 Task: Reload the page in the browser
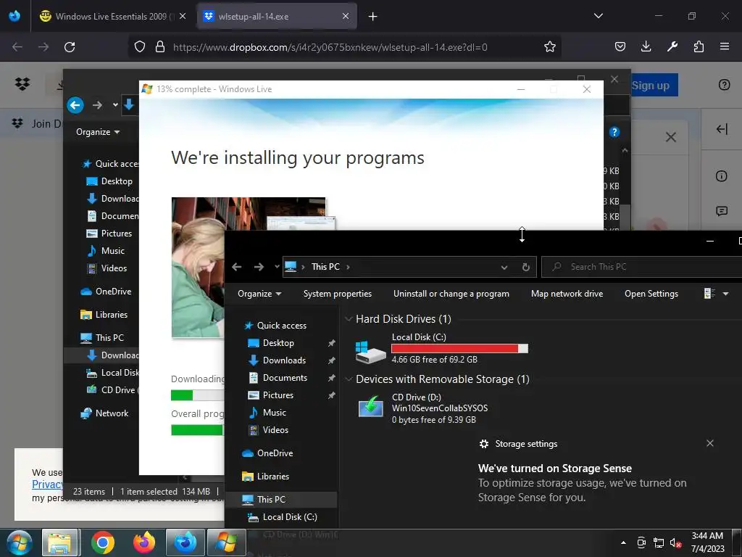70,47
